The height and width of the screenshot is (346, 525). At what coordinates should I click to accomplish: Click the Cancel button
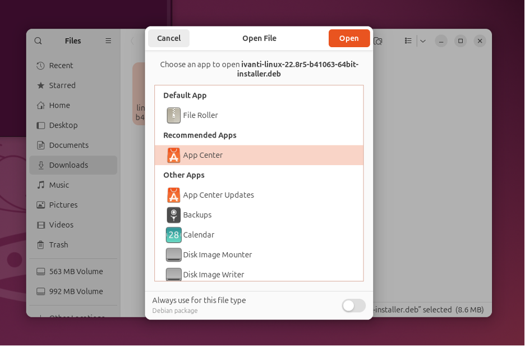169,38
